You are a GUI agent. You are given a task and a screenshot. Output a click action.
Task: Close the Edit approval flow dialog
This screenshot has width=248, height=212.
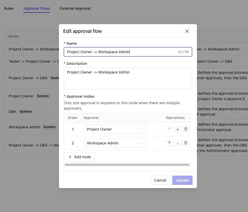187,31
